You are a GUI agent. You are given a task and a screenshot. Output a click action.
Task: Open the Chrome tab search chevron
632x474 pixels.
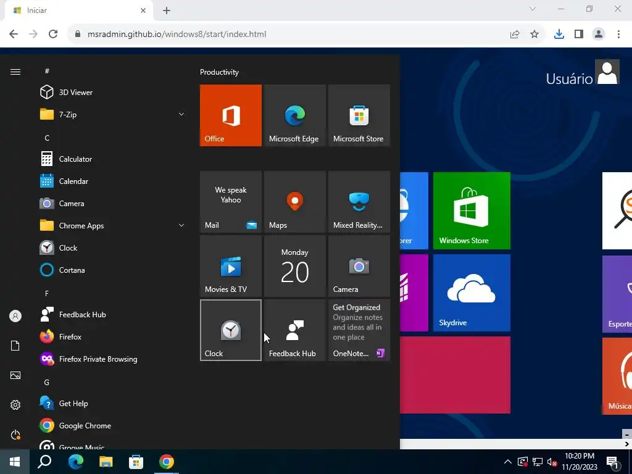coord(533,9)
